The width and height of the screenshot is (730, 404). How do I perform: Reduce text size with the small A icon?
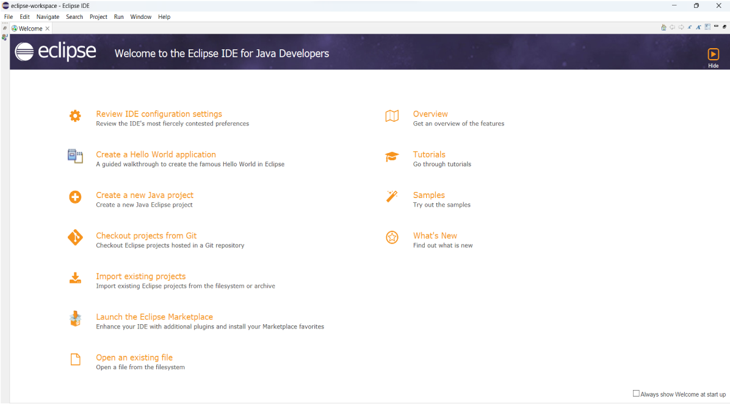pos(690,27)
